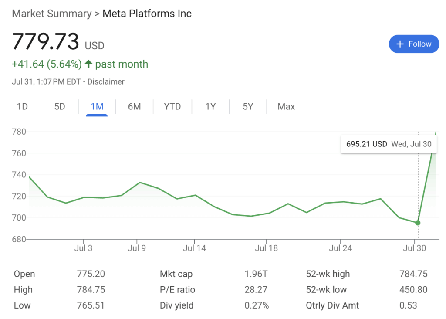Click the green up arrow icon
This screenshot has width=446, height=319.
point(88,64)
